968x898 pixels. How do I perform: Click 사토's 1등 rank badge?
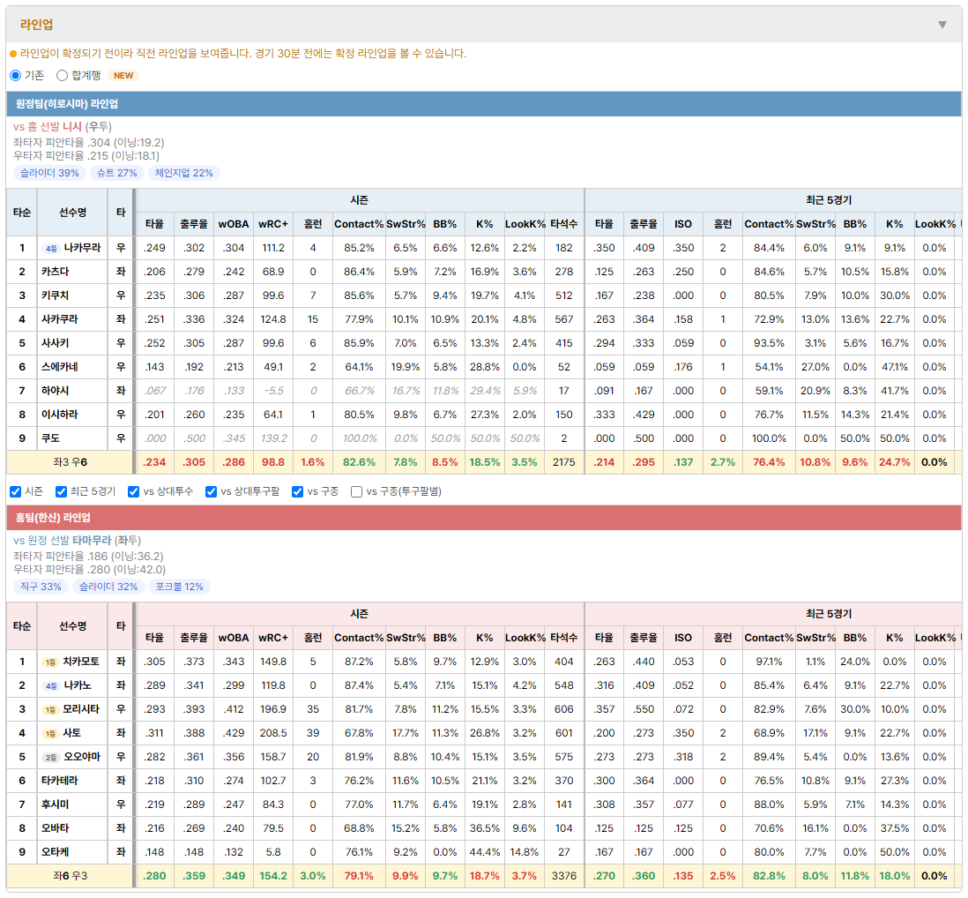click(x=50, y=734)
